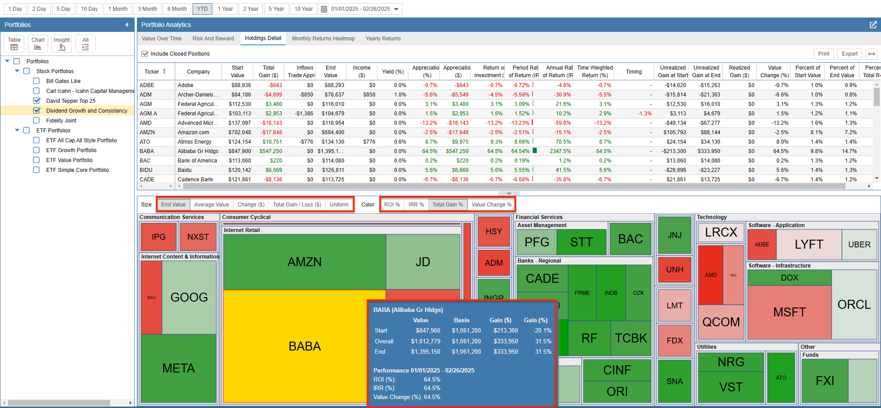The height and width of the screenshot is (408, 881).
Task: Set treemap size to End Value
Action: (173, 205)
